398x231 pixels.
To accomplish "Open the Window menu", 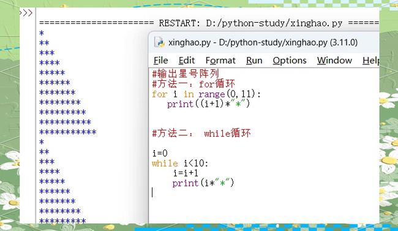I will click(334, 61).
